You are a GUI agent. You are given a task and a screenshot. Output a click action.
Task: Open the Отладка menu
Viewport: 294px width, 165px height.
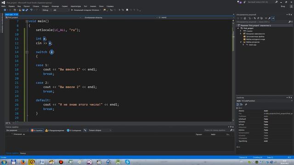point(45,6)
